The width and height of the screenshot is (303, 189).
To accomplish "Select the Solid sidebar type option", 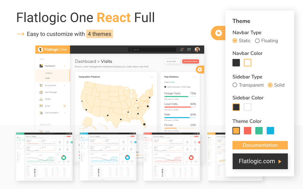I will coord(270,85).
